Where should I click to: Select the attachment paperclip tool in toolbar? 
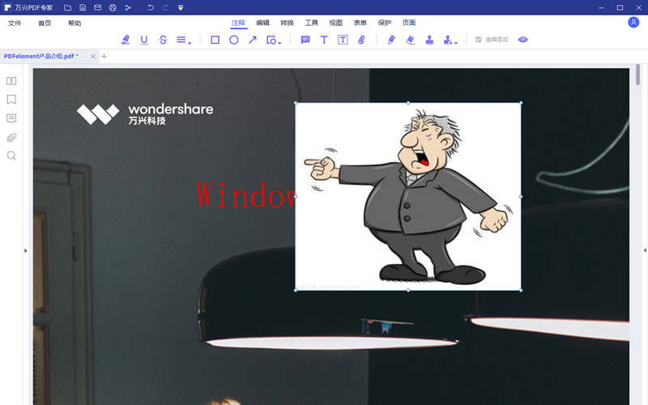click(x=361, y=40)
